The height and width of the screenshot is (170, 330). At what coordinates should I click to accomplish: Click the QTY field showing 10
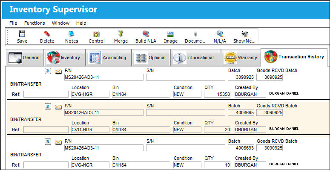[217, 165]
